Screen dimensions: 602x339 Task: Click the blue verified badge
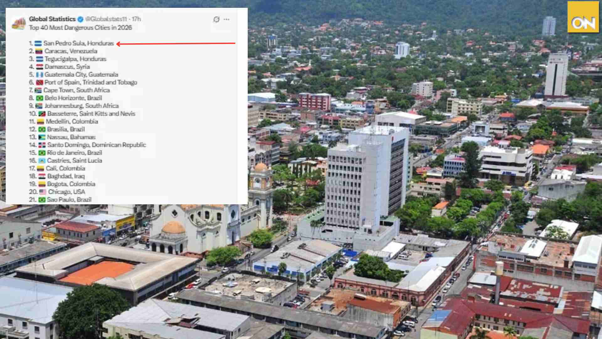(80, 19)
